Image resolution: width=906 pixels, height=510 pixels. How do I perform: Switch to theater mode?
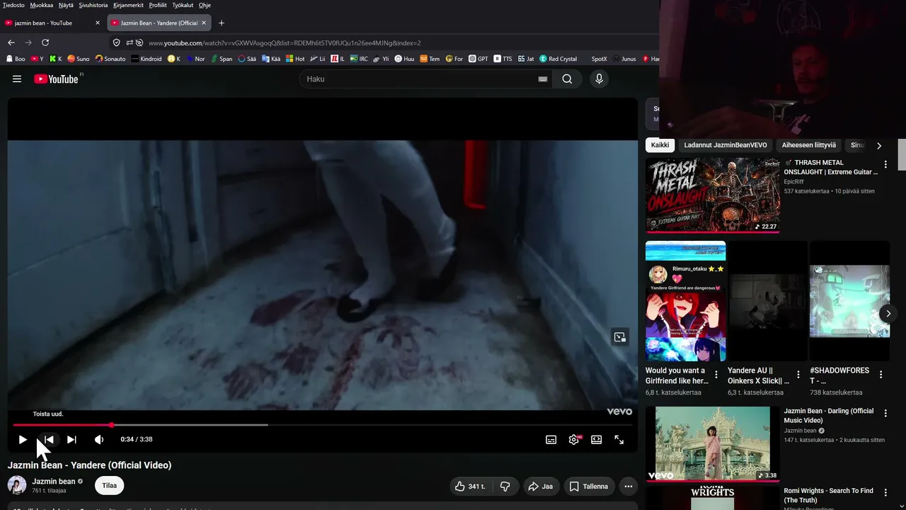pos(597,440)
